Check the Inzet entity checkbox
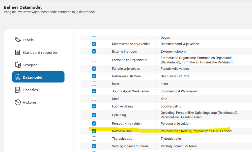The height and width of the screenshot is (152, 252). pyautogui.click(x=94, y=84)
